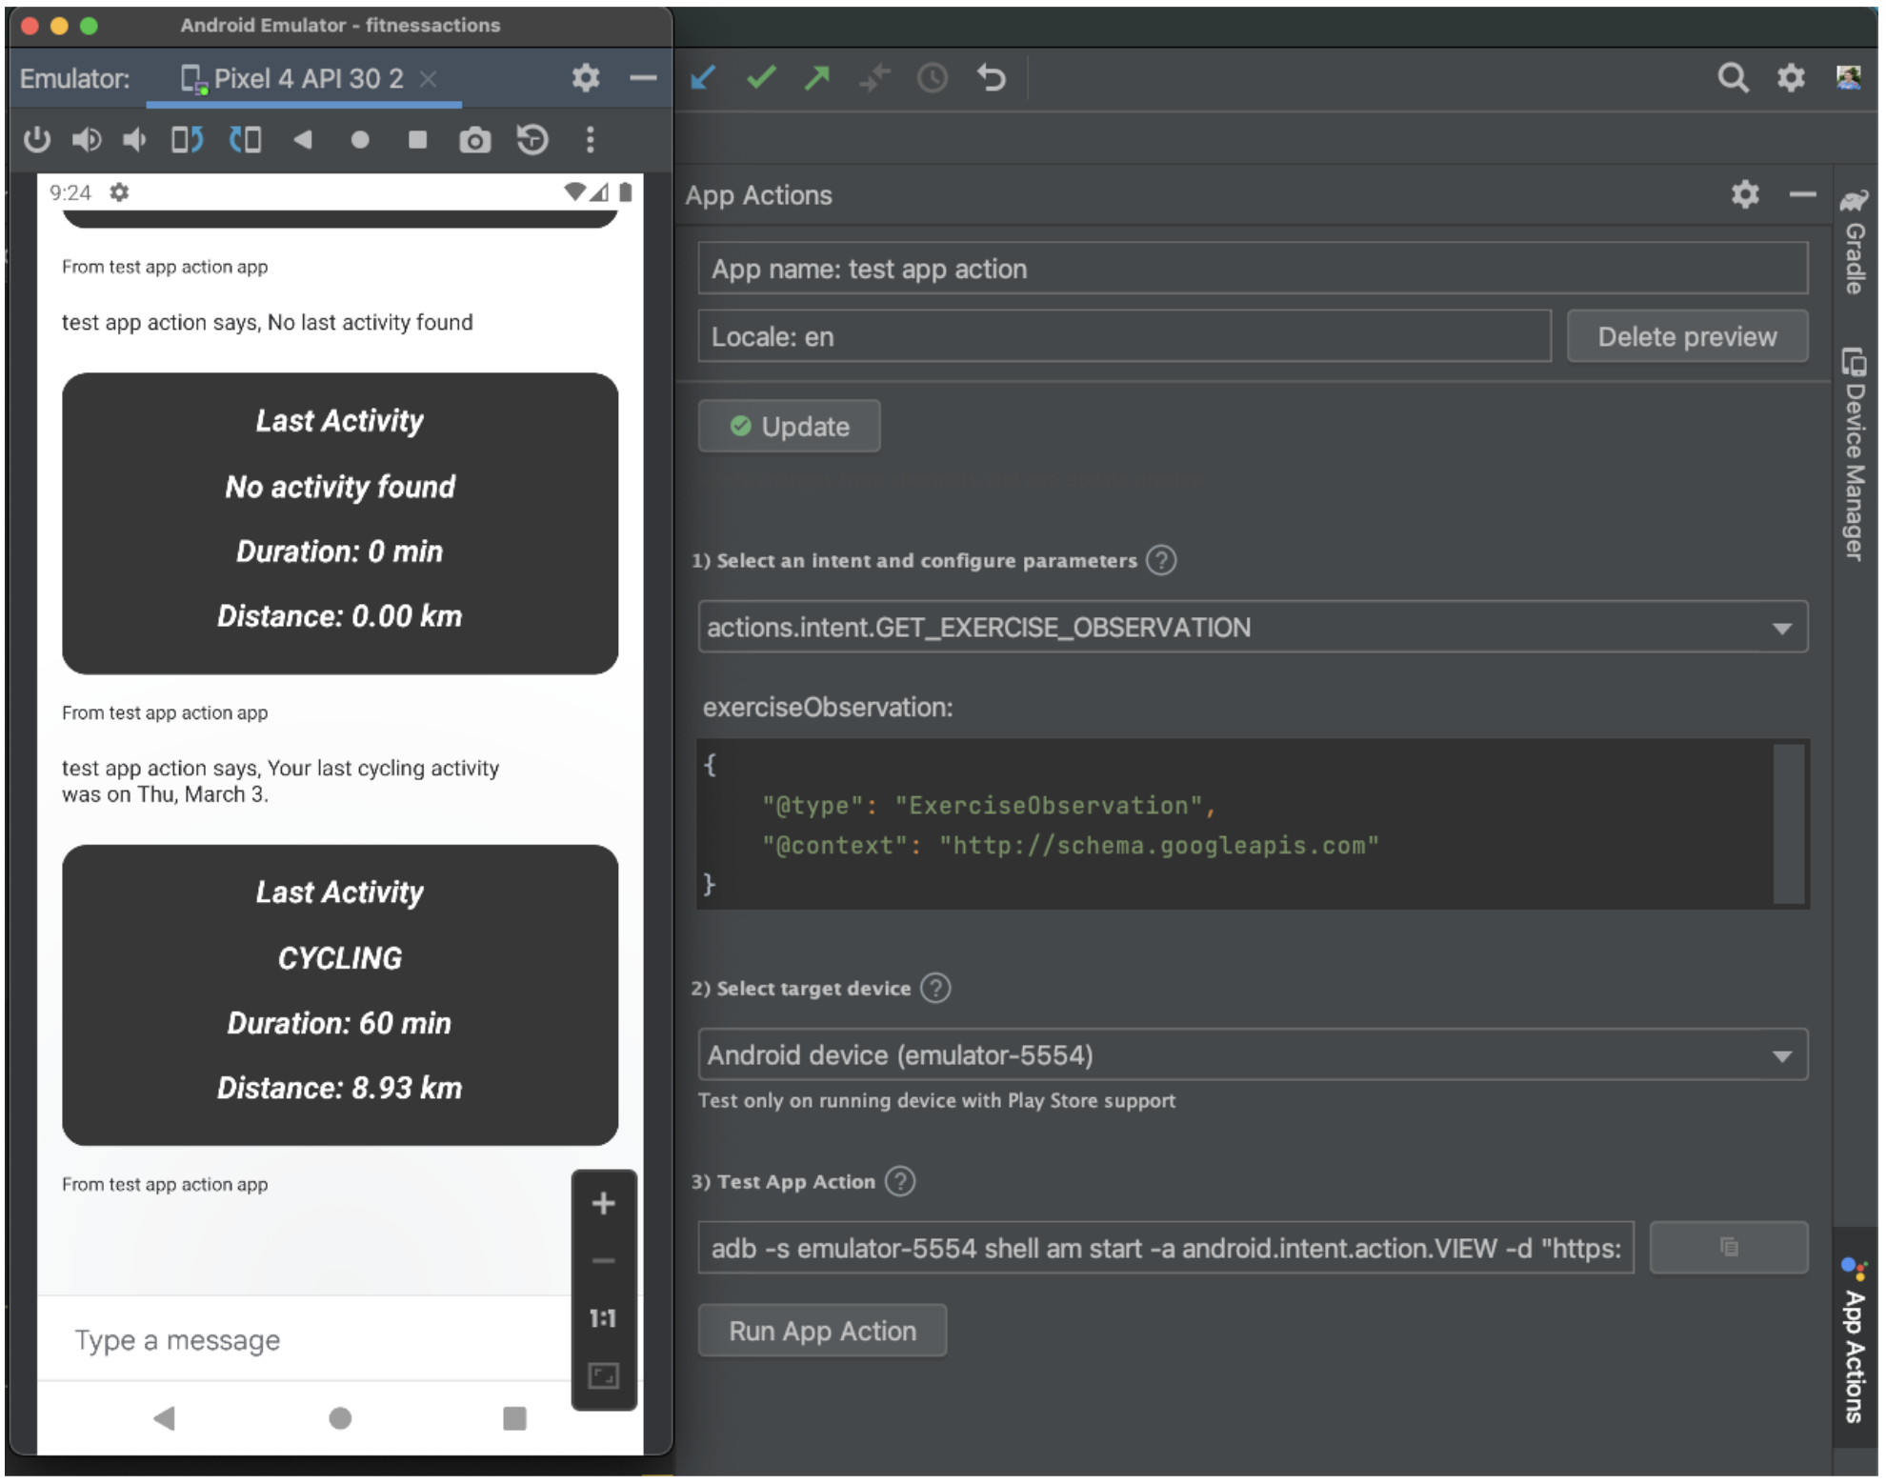Click the undo/refresh icon in toolbar

[988, 81]
